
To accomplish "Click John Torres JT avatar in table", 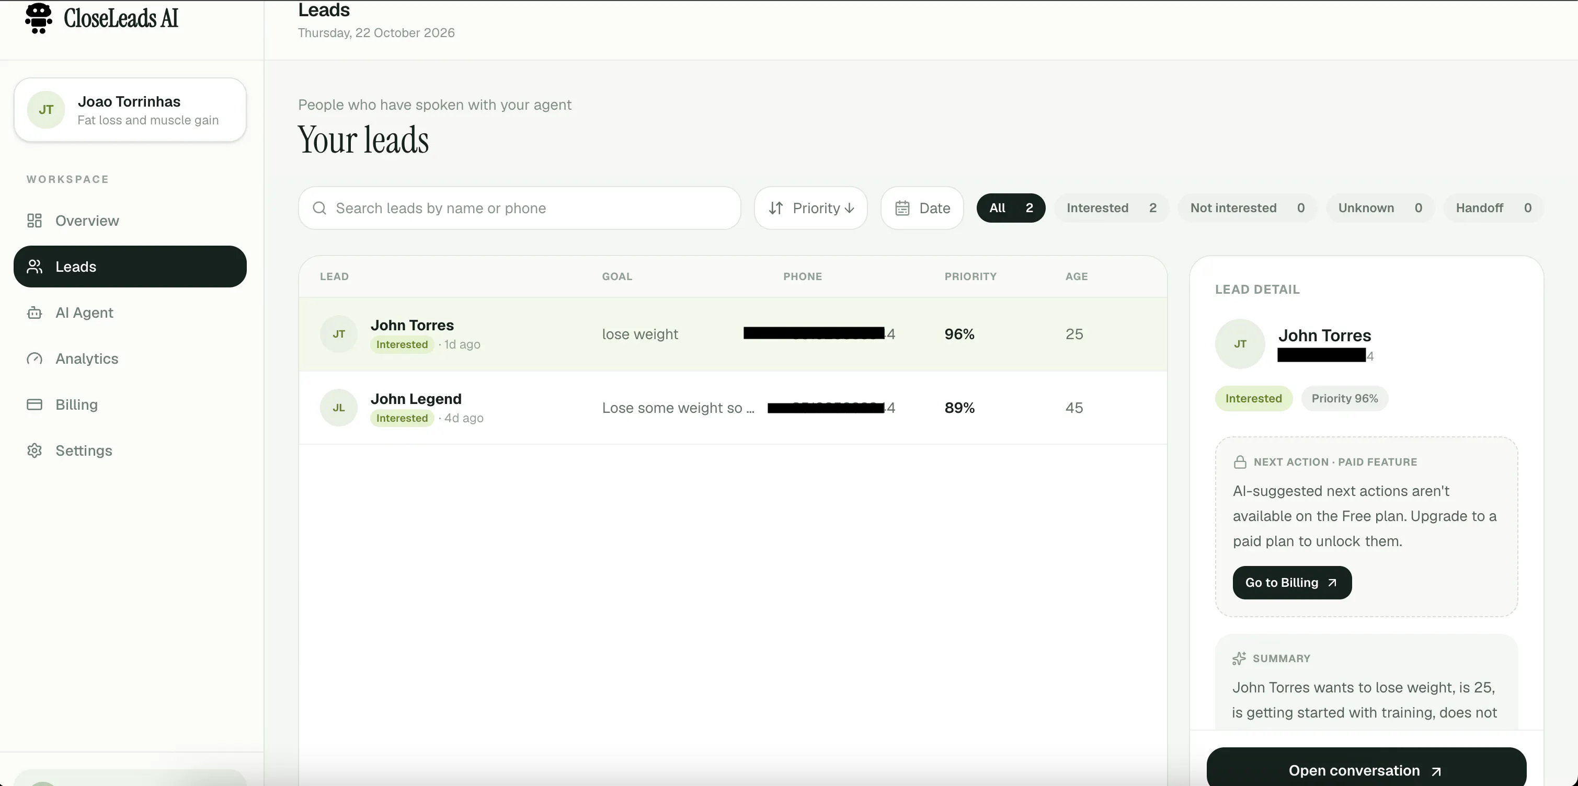I will pos(339,334).
